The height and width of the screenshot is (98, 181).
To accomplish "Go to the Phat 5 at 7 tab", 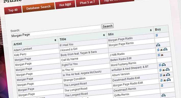I will point(87,3).
